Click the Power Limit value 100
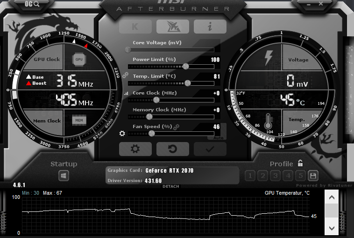Viewport: 354px width, 238px height. click(215, 60)
